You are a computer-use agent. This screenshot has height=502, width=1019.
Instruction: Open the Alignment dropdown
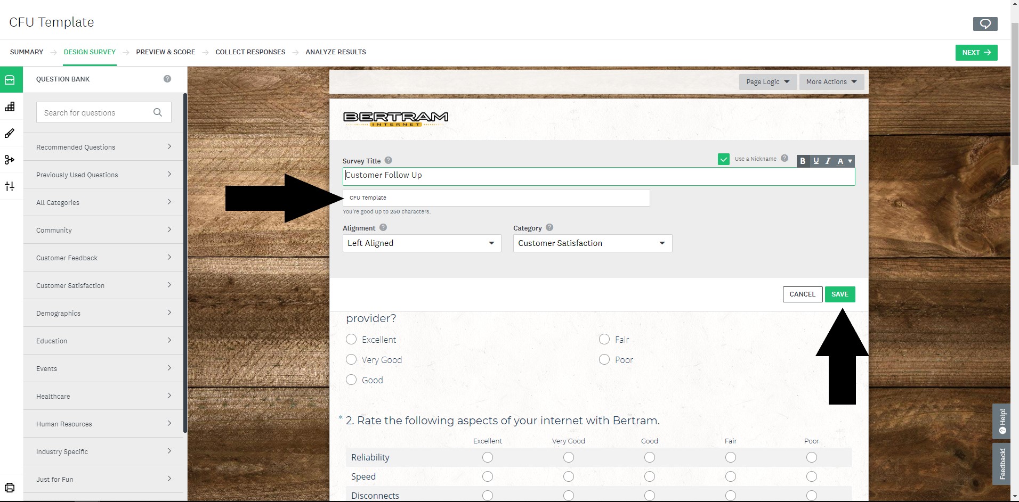click(x=422, y=243)
